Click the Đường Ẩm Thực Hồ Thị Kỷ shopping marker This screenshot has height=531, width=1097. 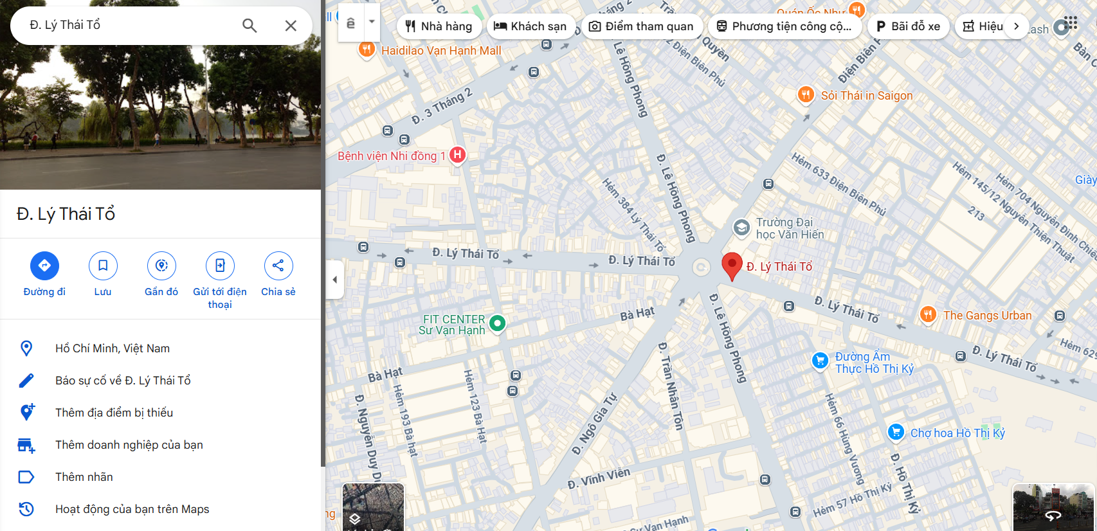[x=820, y=361]
